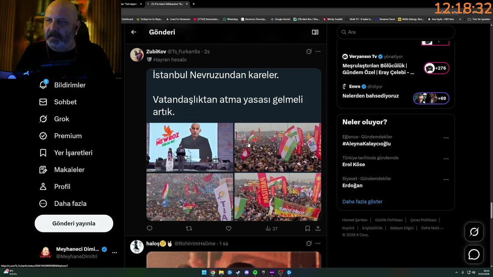The width and height of the screenshot is (493, 277).
Task: Open ZubiKov display name link
Action: (156, 52)
